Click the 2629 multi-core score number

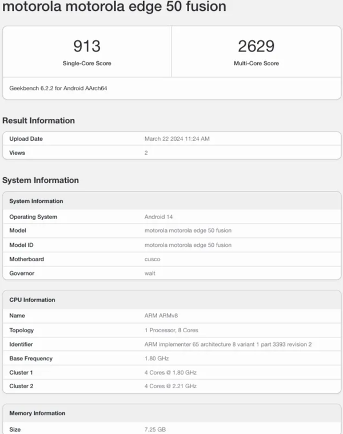256,46
